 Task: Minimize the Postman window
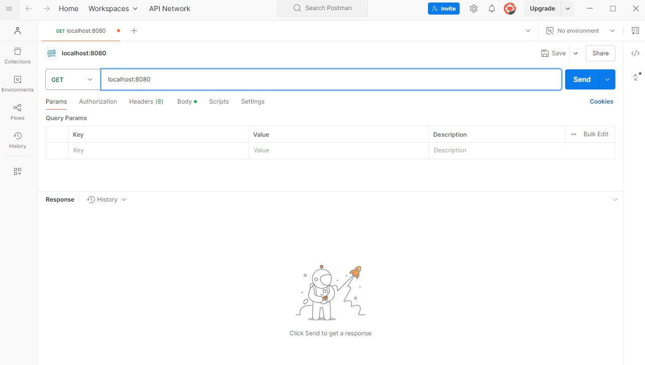(x=590, y=9)
